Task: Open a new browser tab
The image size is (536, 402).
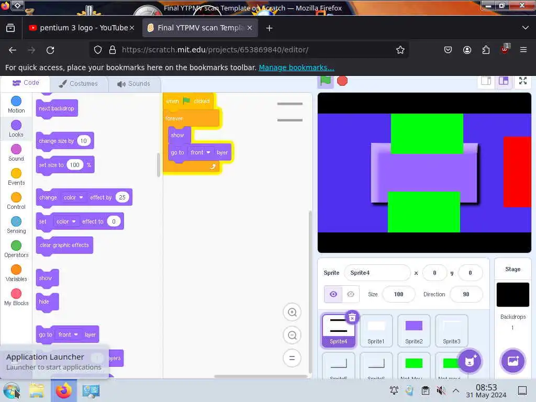Action: click(x=270, y=28)
